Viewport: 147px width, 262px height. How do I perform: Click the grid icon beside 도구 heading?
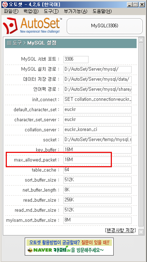tap(9, 43)
